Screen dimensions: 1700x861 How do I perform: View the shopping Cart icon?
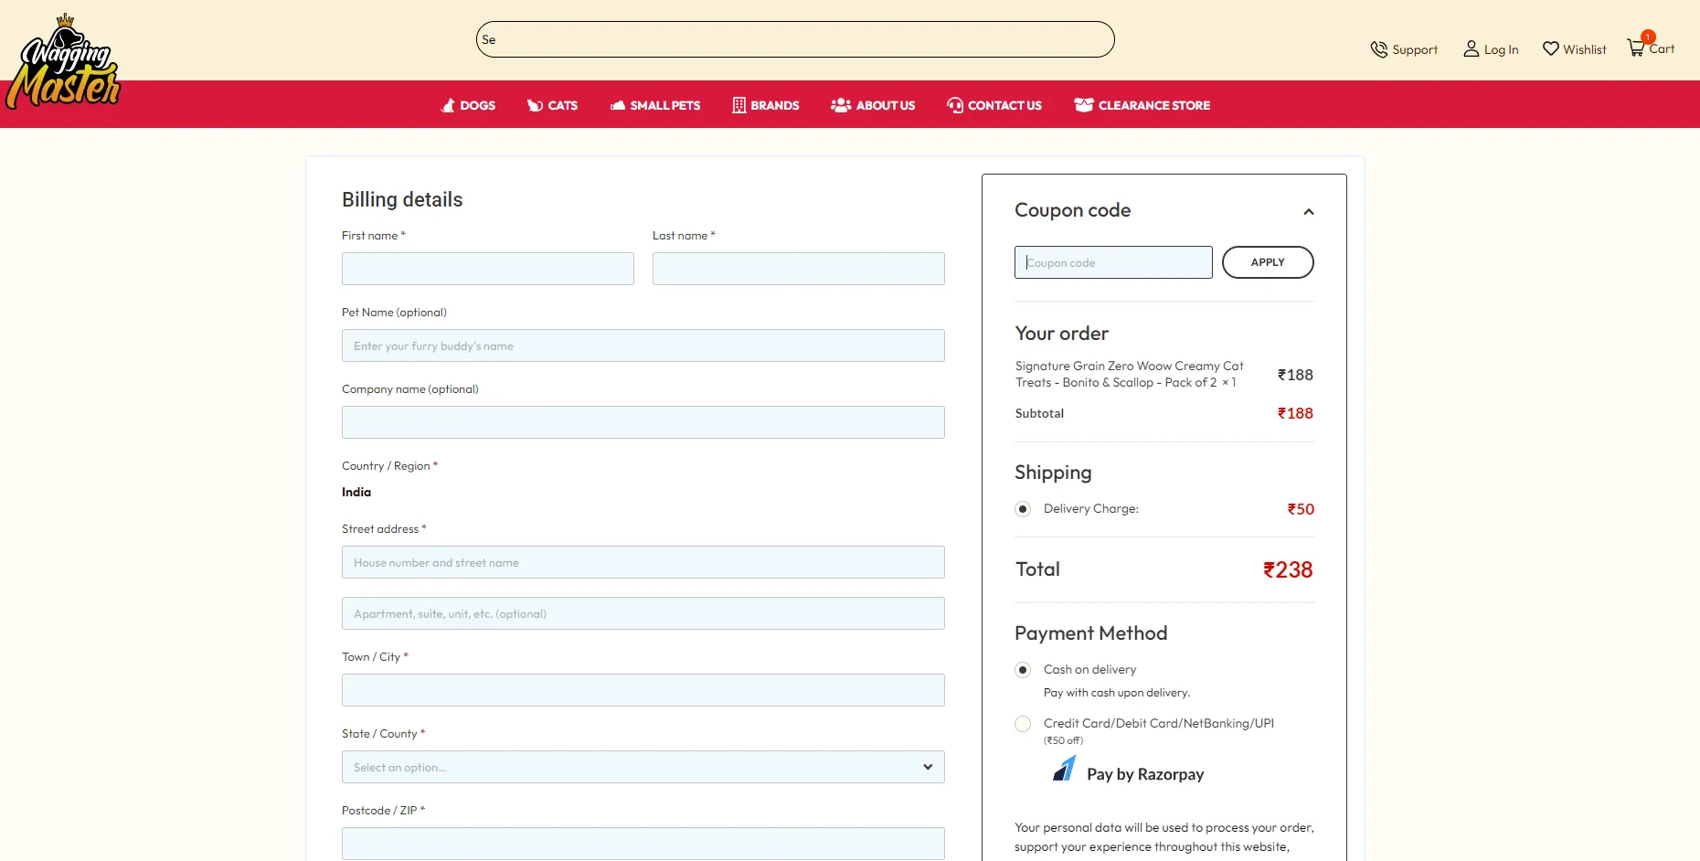pos(1636,48)
